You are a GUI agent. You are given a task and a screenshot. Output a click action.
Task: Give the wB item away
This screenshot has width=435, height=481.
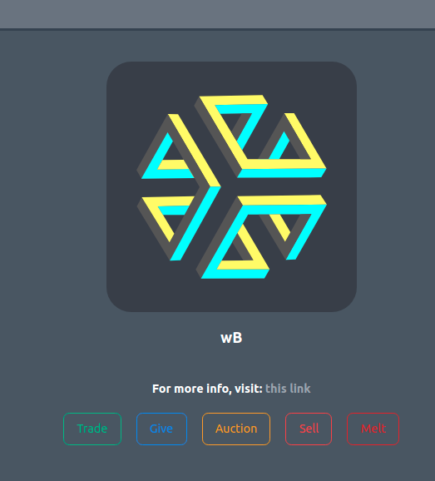coord(161,429)
